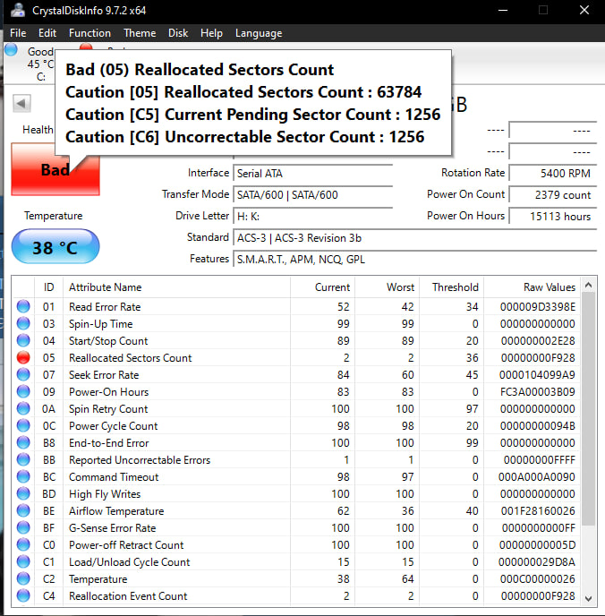Go to previous disk with left arrow
The image size is (605, 616).
click(x=21, y=104)
